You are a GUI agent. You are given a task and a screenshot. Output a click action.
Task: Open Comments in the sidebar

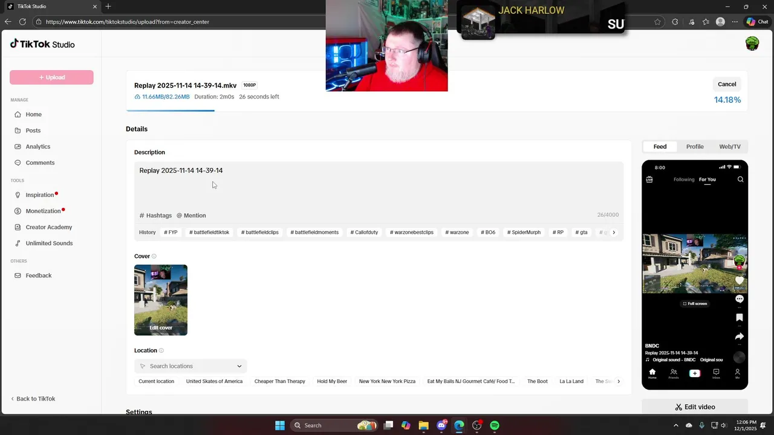point(40,163)
